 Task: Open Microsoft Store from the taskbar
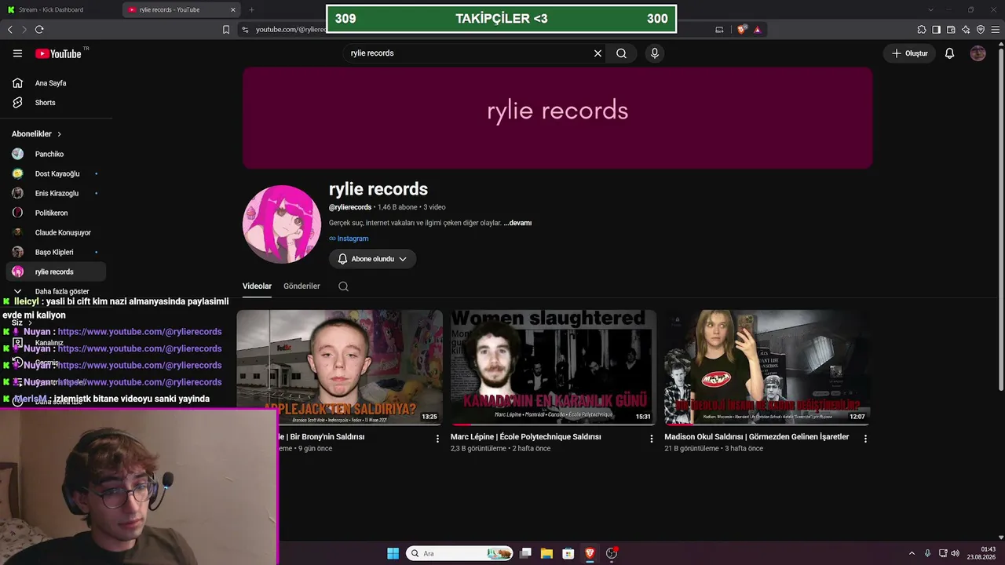568,553
